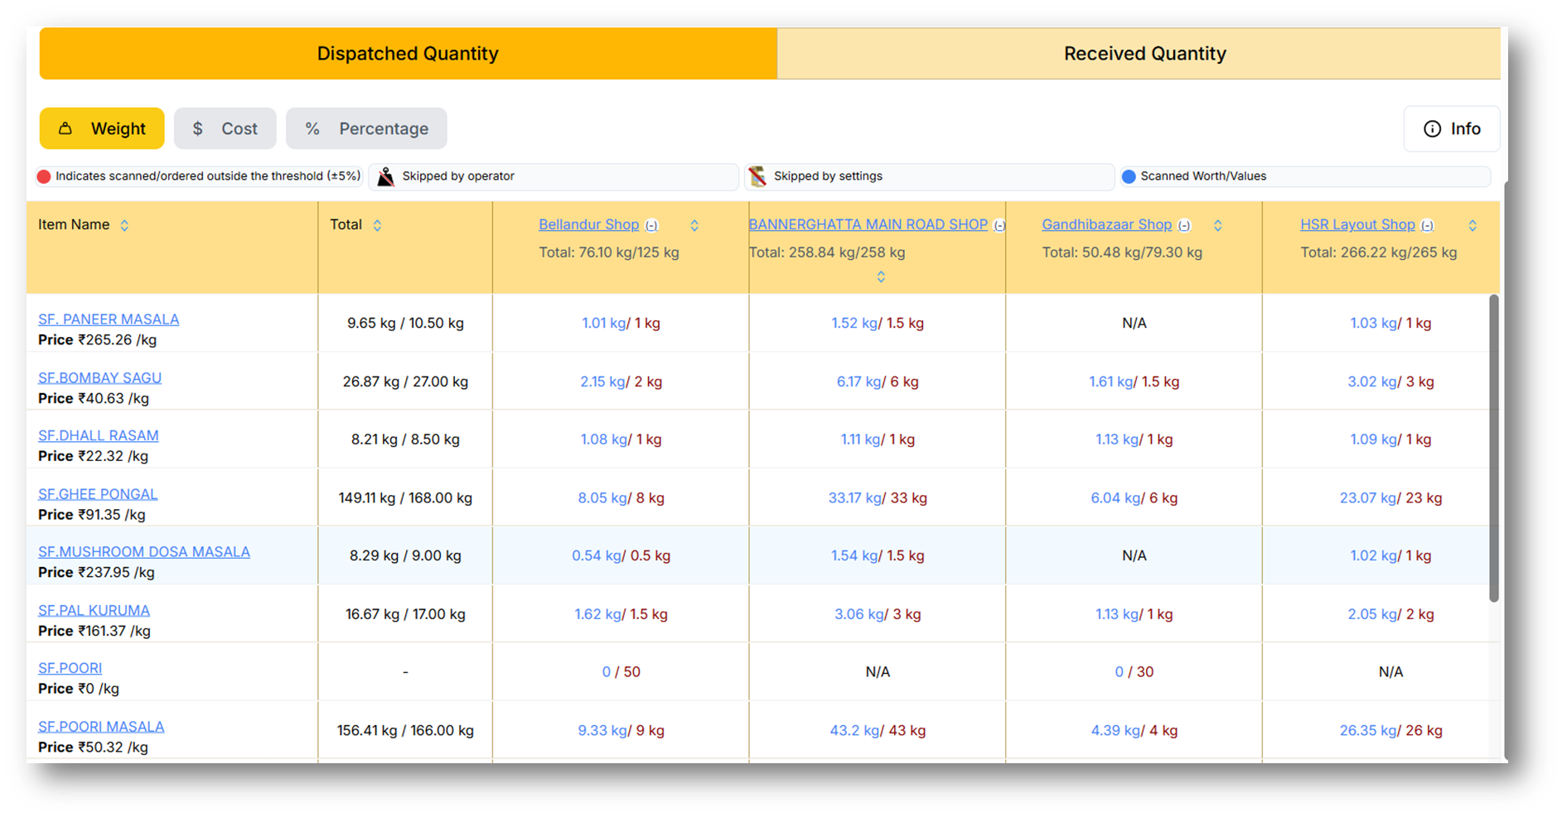Click sort arrows beside HSR Layout Shop

coord(1472,225)
